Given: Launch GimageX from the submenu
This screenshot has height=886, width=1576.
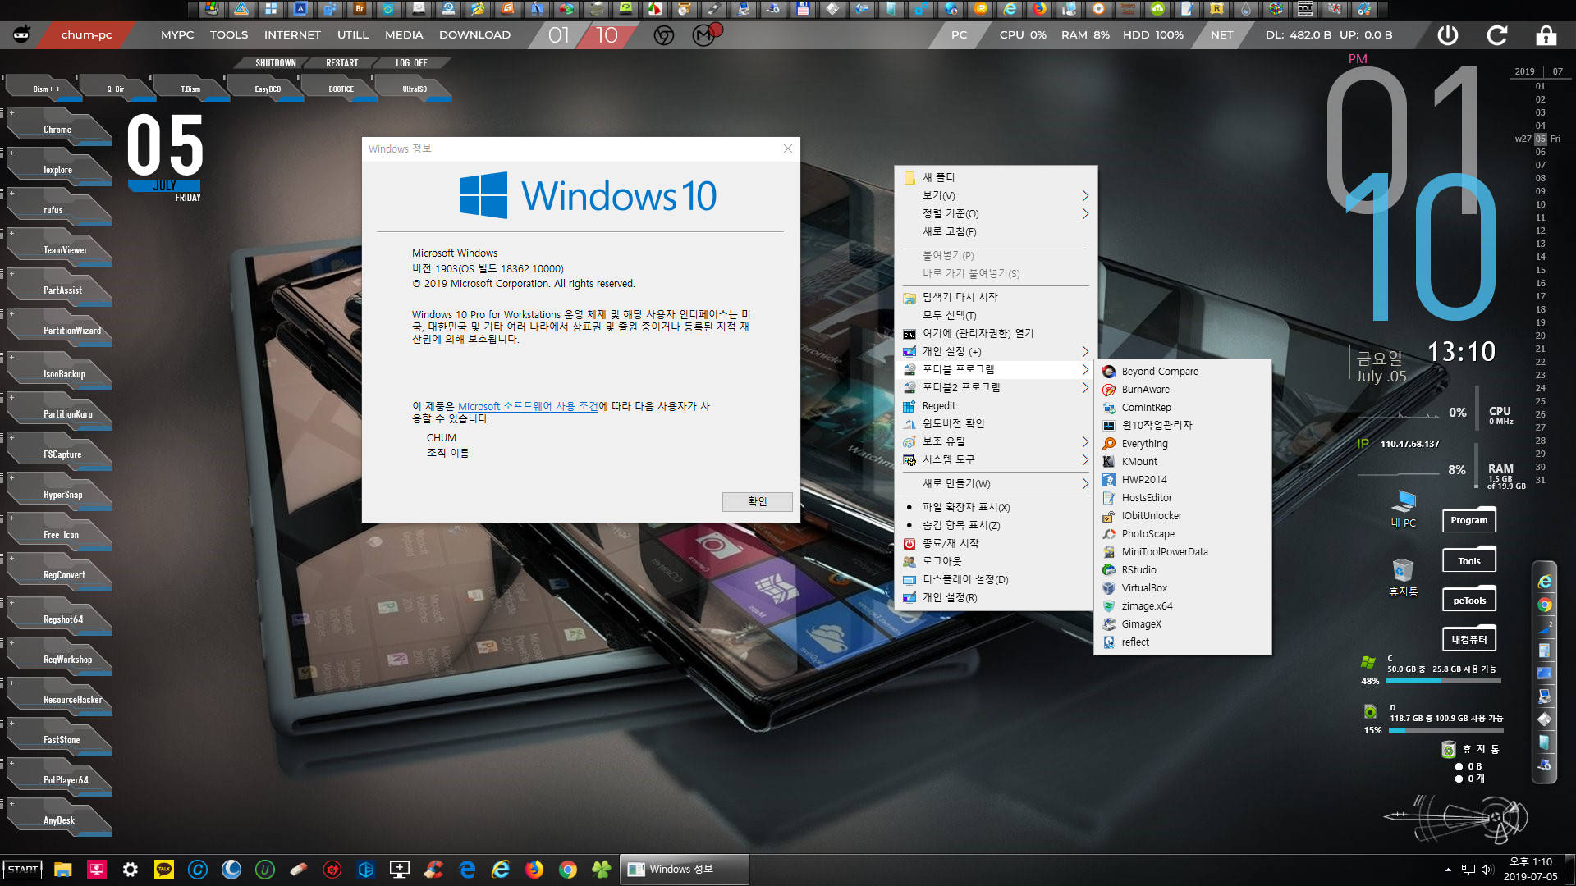Looking at the screenshot, I should click(1182, 624).
